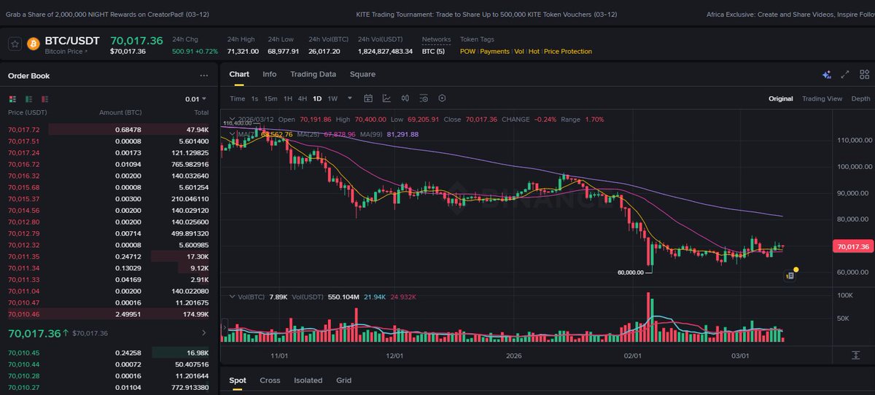
Task: Open the AI sparkle assistant icon
Action: point(826,74)
